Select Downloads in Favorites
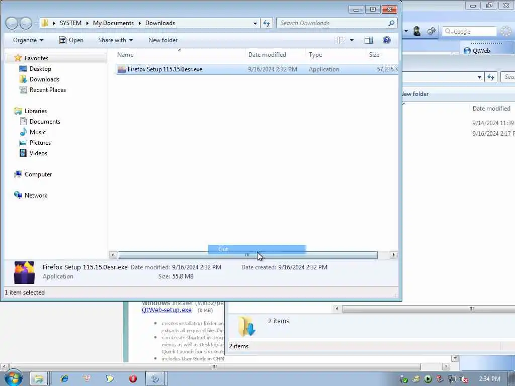 44,79
